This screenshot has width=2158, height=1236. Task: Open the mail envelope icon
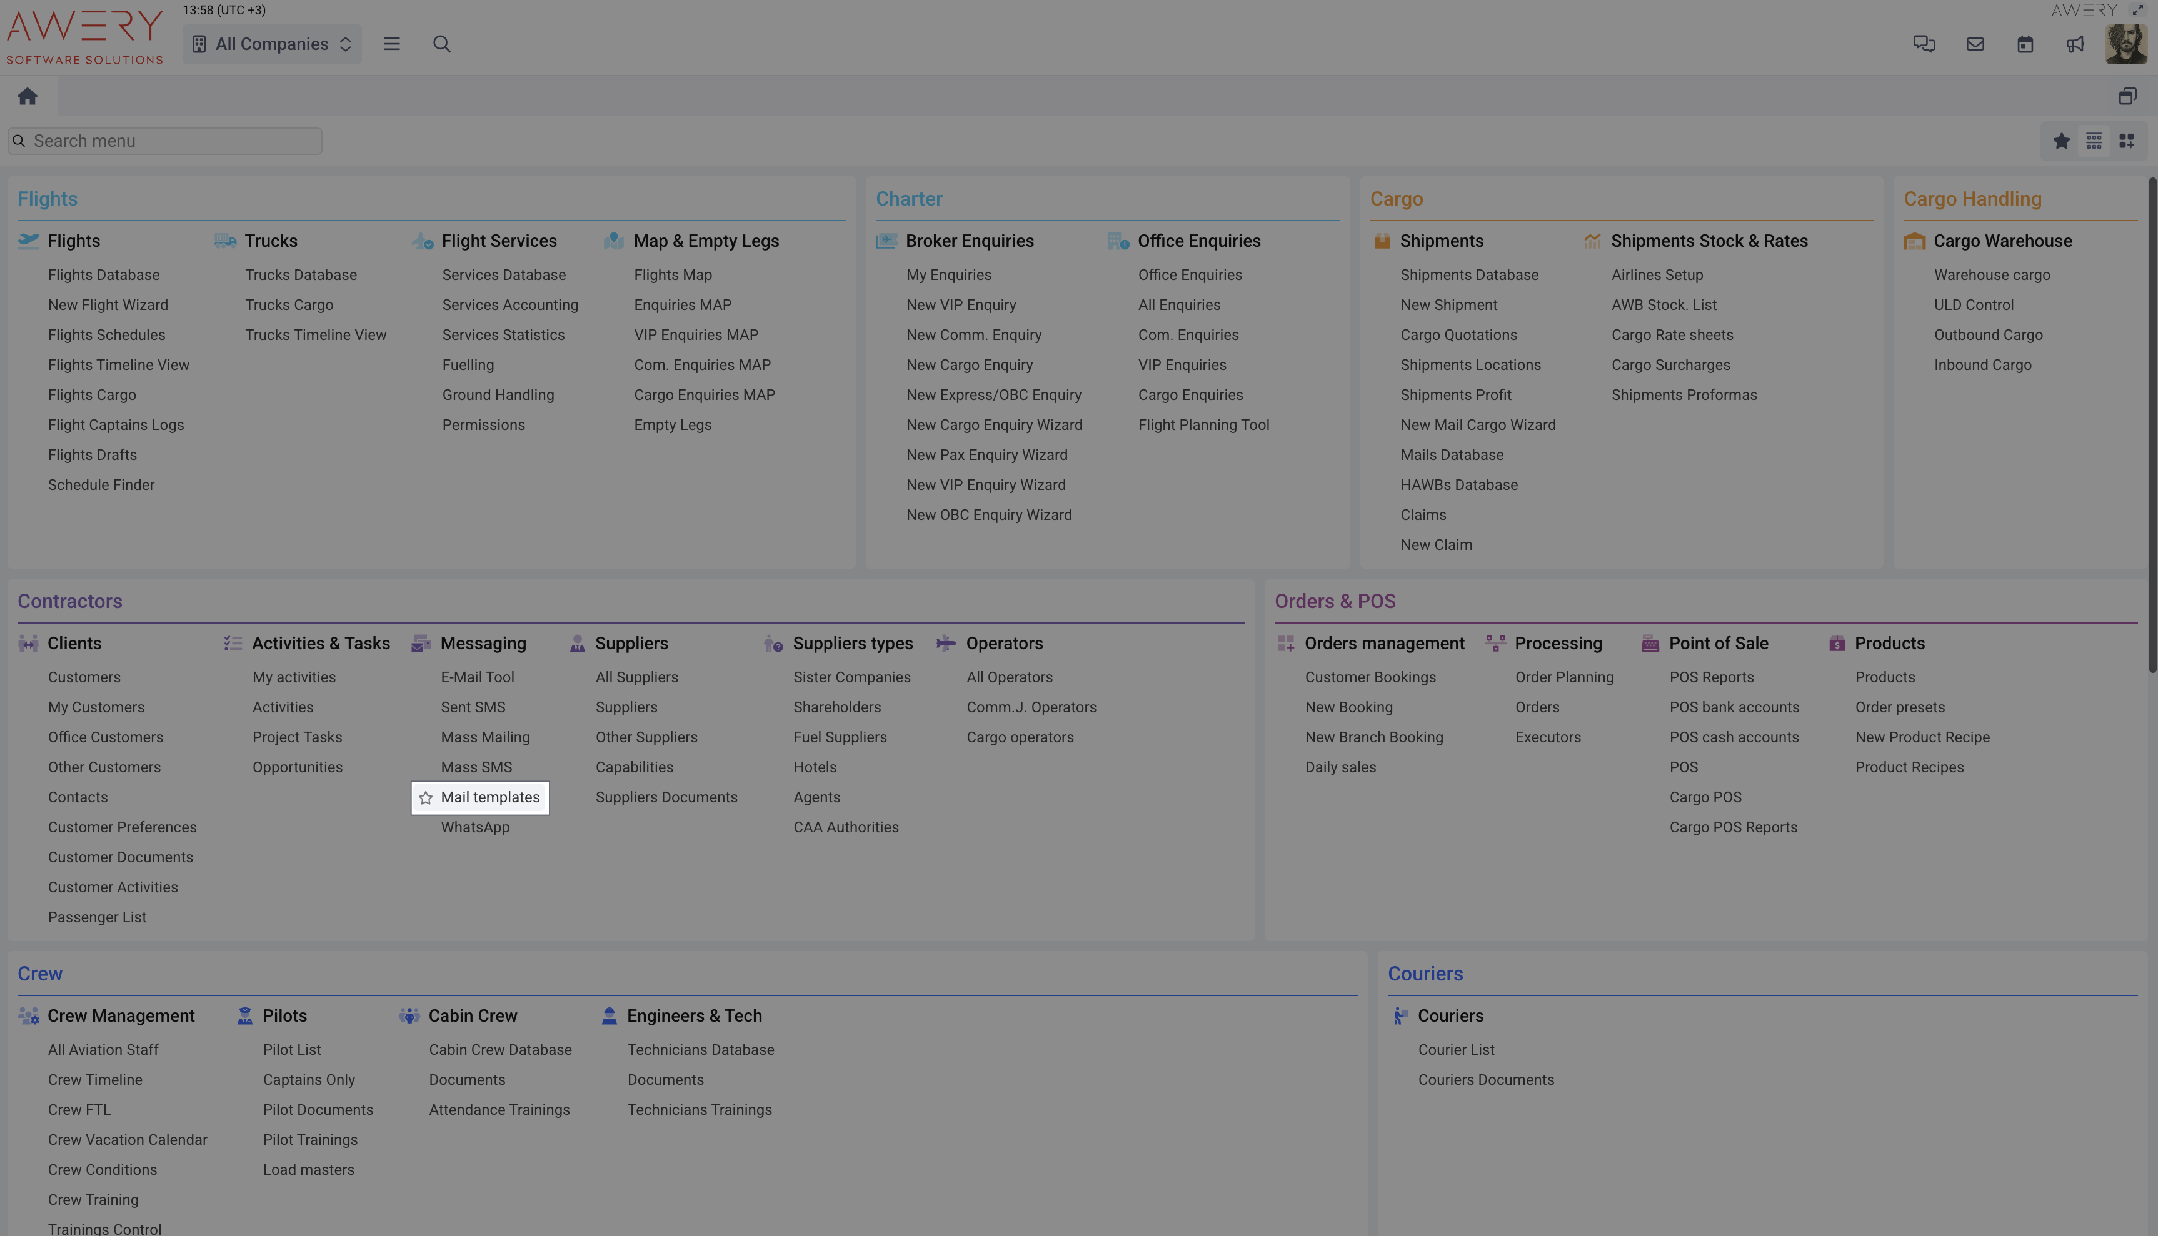point(1975,44)
